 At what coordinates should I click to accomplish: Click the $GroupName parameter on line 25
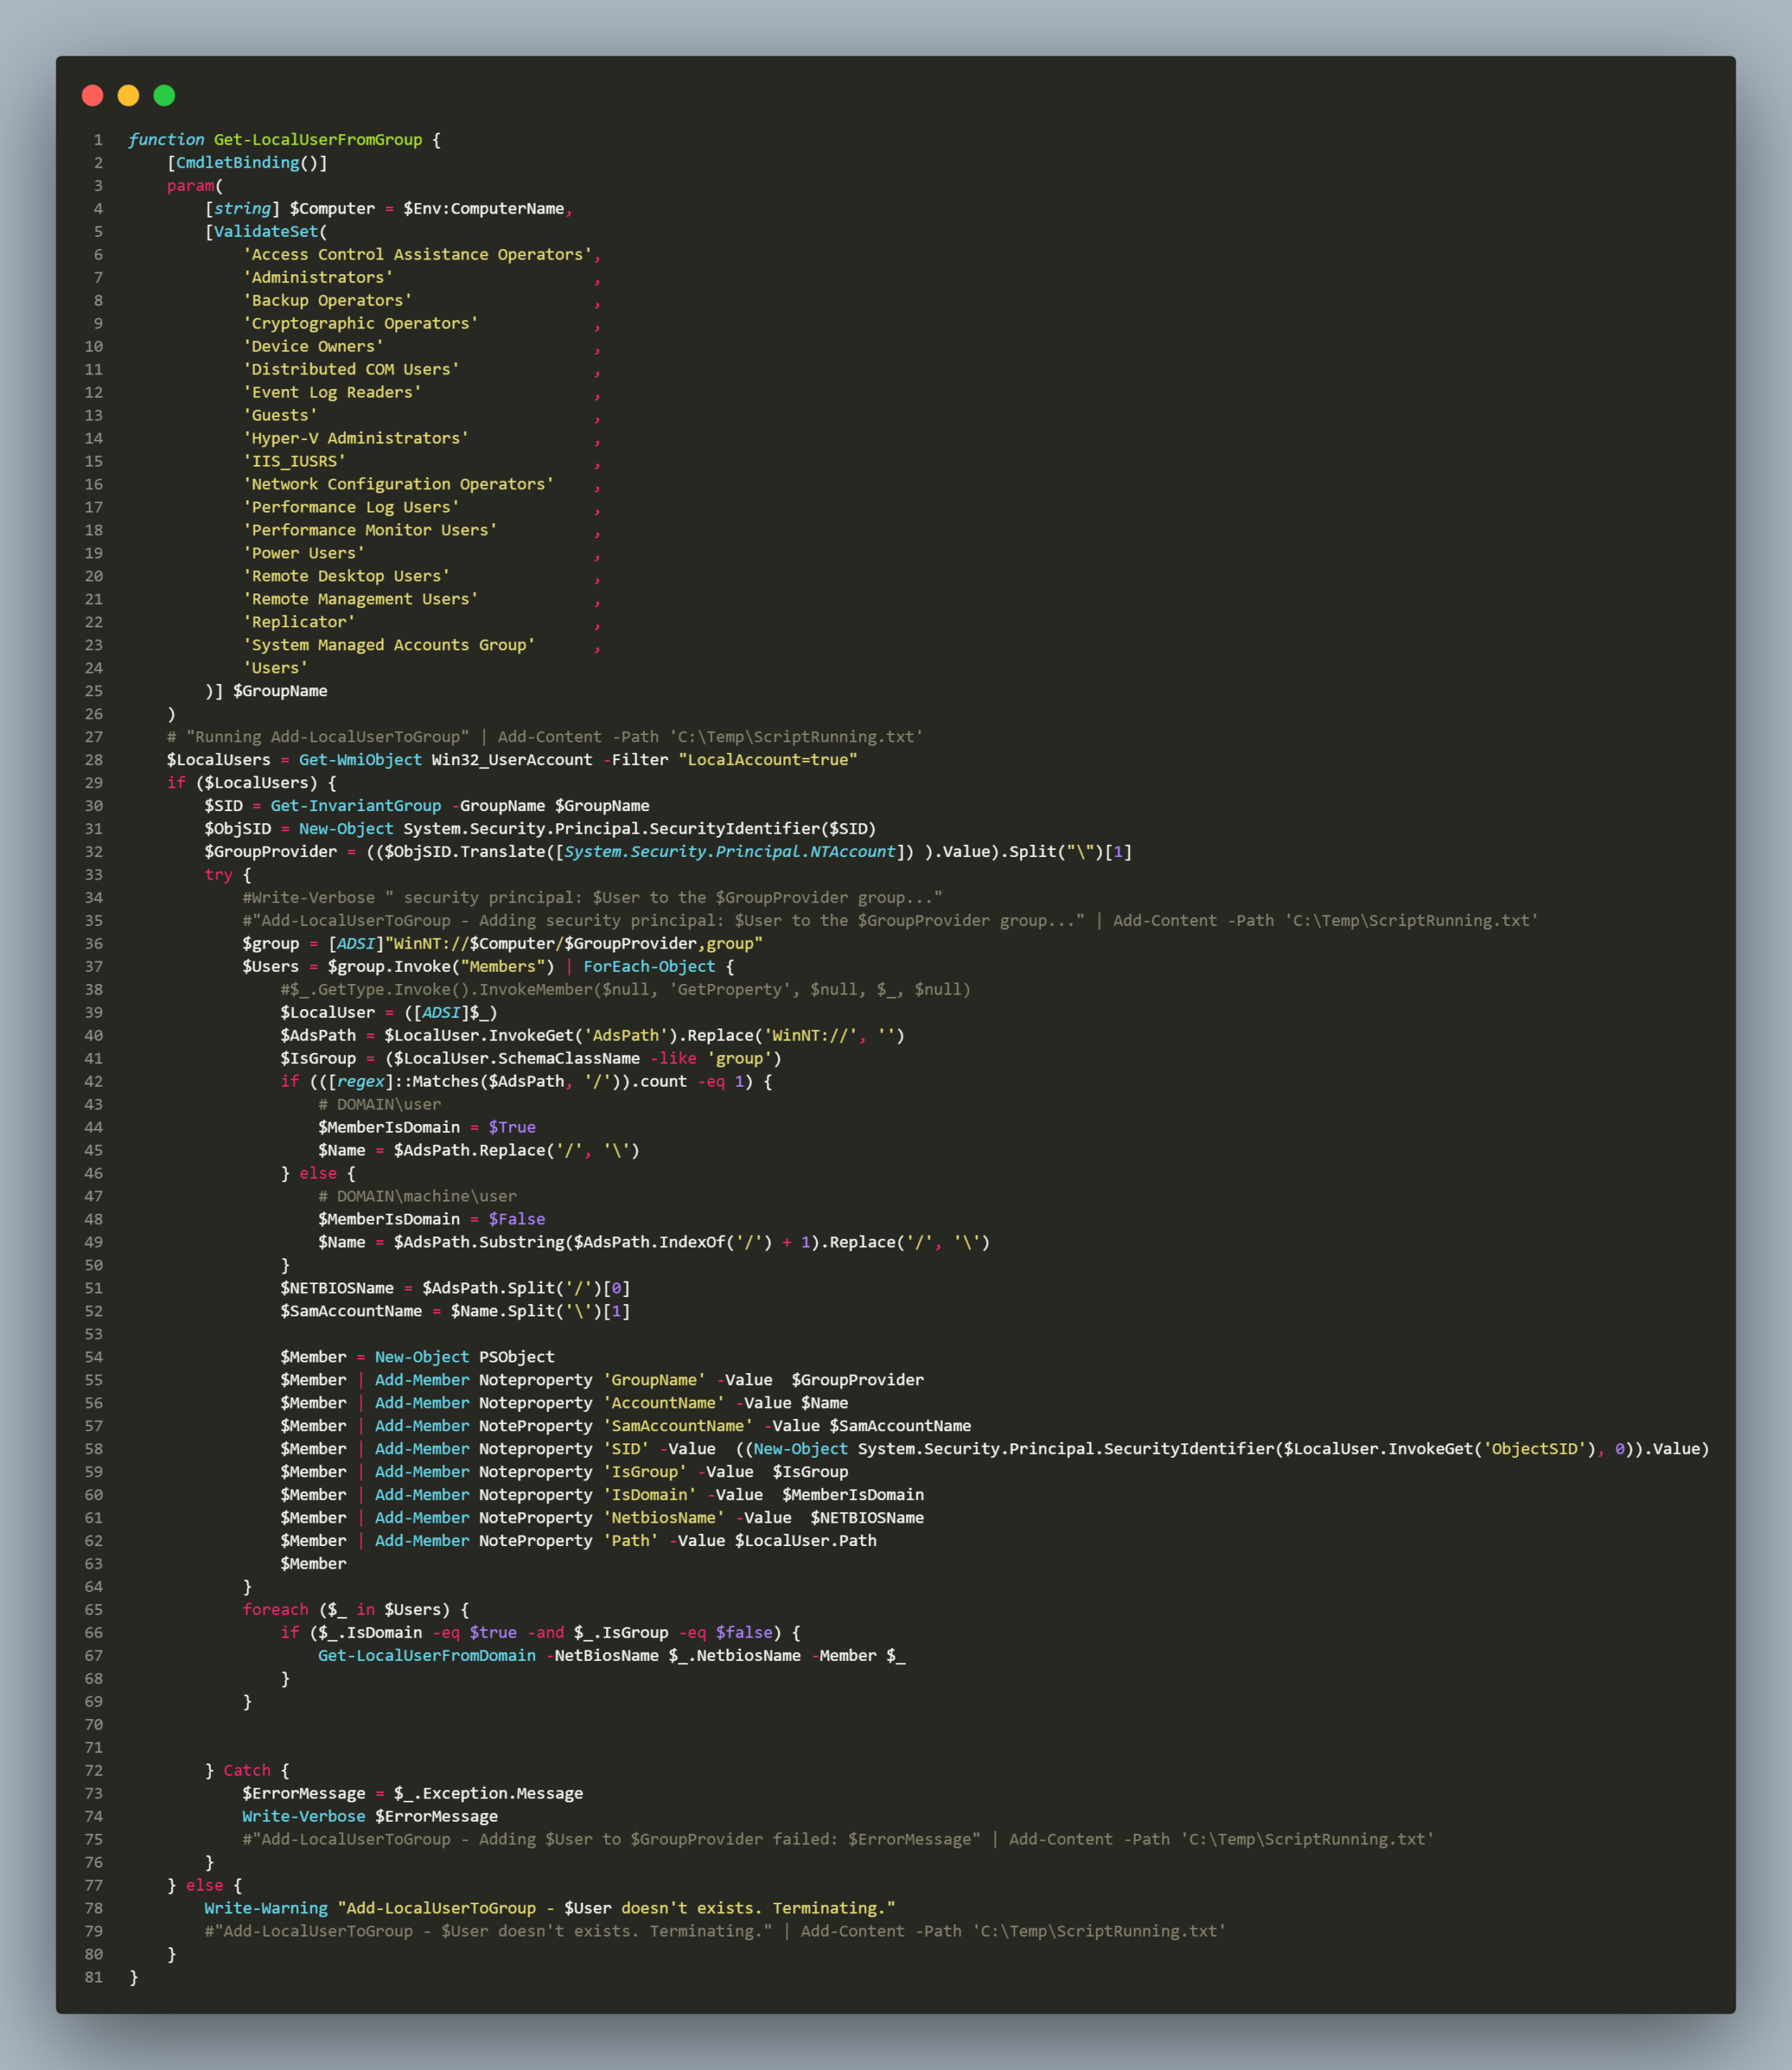pyautogui.click(x=280, y=691)
